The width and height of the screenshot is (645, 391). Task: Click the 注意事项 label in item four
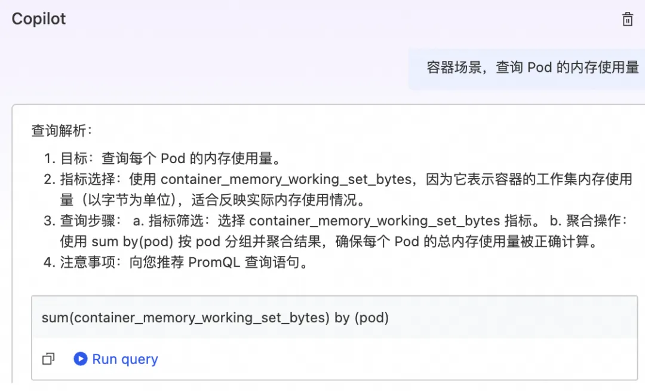[x=88, y=262]
